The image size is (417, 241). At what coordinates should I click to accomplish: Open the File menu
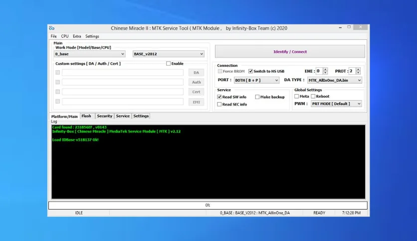coord(53,36)
